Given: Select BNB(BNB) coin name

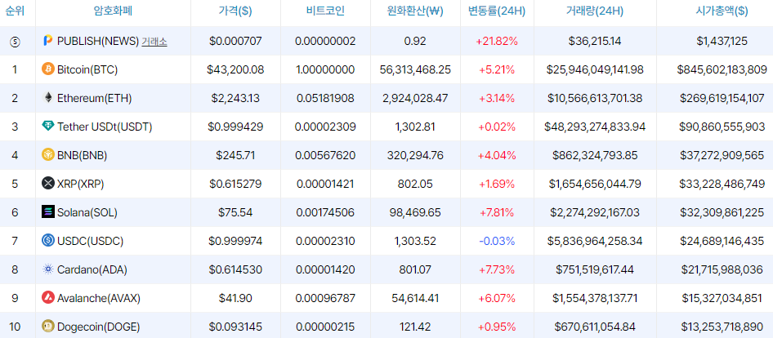Looking at the screenshot, I should [82, 156].
